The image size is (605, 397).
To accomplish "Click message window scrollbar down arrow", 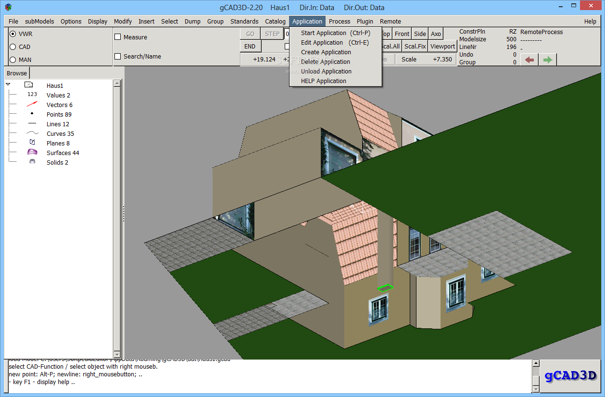I will click(536, 388).
